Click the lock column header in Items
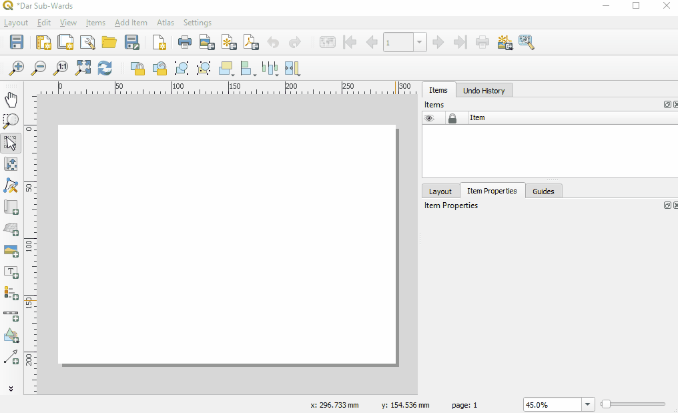Image resolution: width=678 pixels, height=413 pixels. point(452,118)
